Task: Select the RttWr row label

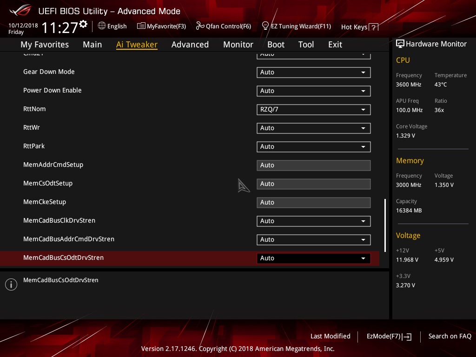Action: 32,127
